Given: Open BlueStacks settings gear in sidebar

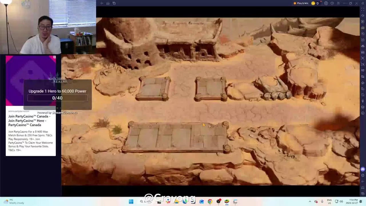Looking at the screenshot, I should (363, 175).
